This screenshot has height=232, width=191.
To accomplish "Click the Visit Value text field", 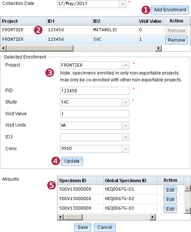I will (x=95, y=114).
